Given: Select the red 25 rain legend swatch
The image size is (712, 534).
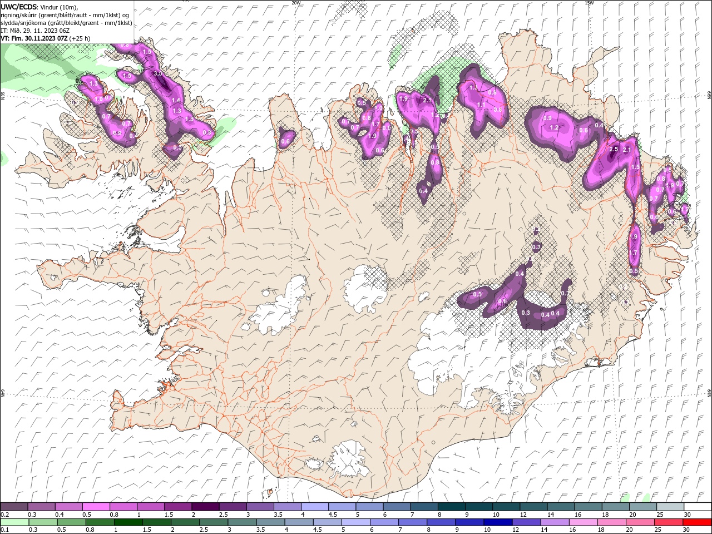Looking at the screenshot, I should pyautogui.click(x=669, y=522).
